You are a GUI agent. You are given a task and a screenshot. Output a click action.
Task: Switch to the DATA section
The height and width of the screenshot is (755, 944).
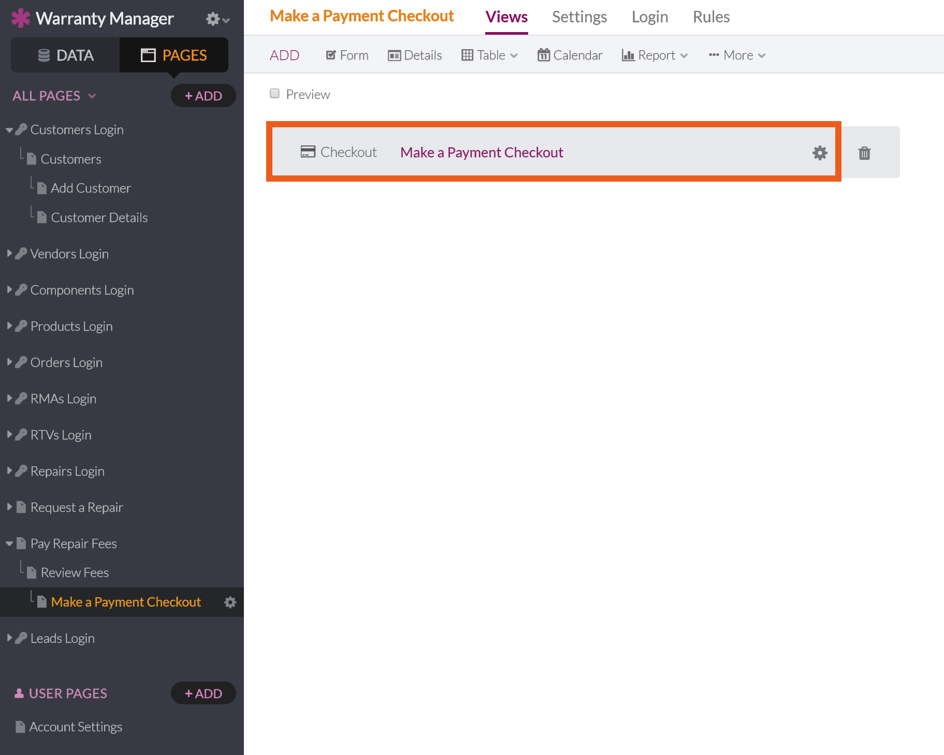tap(65, 55)
